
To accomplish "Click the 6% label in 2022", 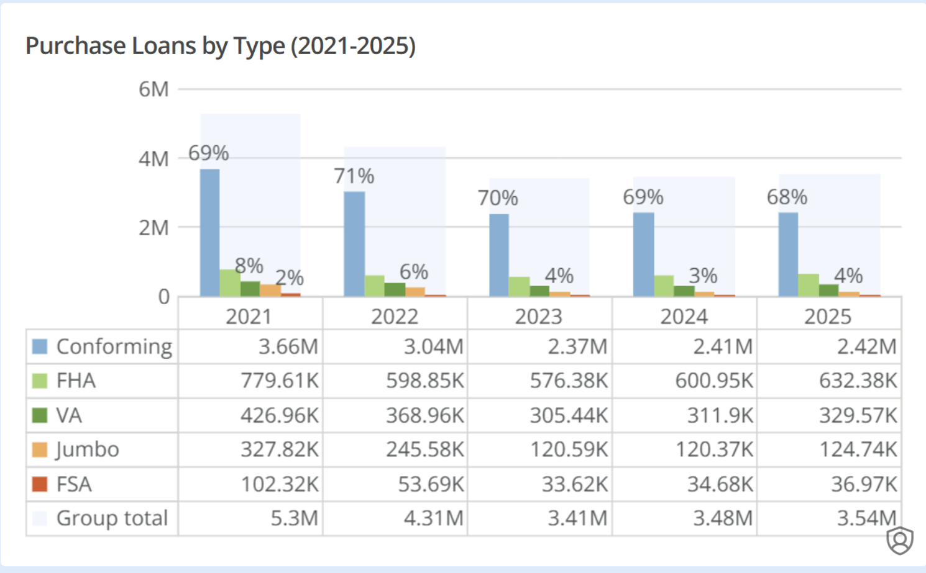I will point(414,272).
